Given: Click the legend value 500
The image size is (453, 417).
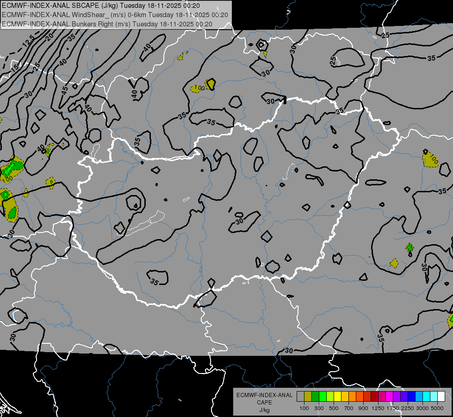Looking at the screenshot, I should 334,408.
